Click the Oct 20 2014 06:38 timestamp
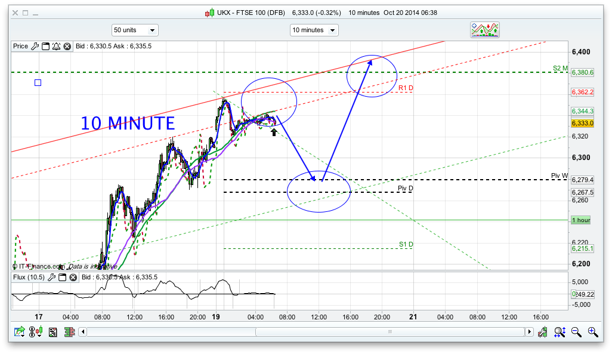The height and width of the screenshot is (354, 612). click(410, 13)
